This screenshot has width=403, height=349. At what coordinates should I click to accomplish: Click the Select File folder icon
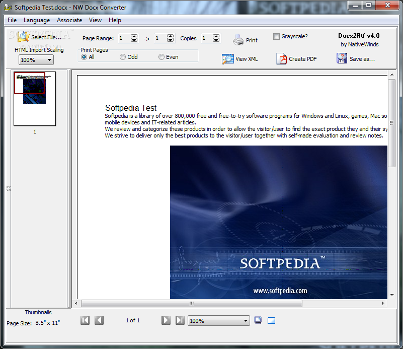click(x=23, y=37)
